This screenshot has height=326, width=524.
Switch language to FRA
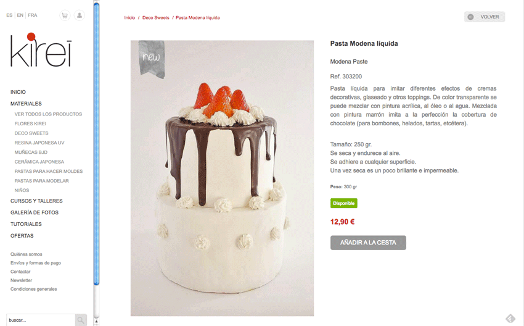(33, 15)
